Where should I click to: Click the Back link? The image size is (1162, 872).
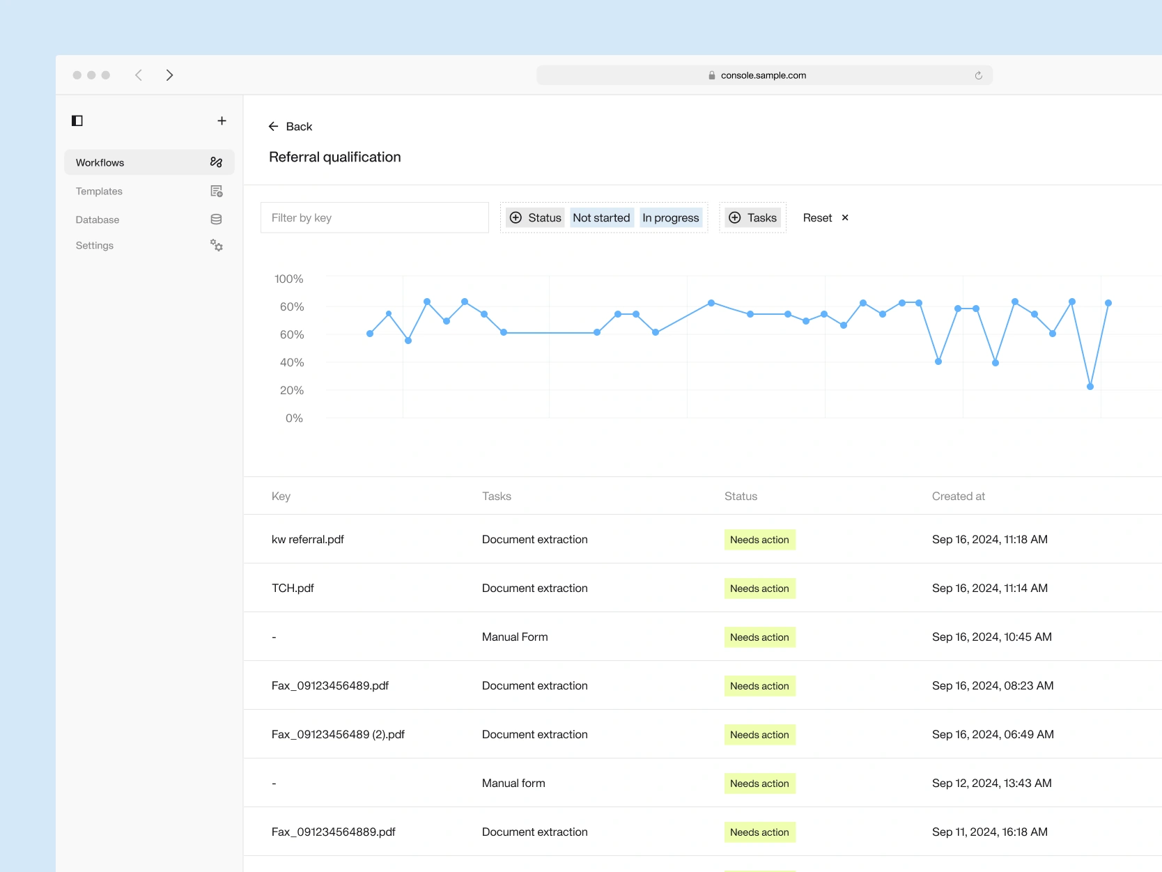point(290,127)
